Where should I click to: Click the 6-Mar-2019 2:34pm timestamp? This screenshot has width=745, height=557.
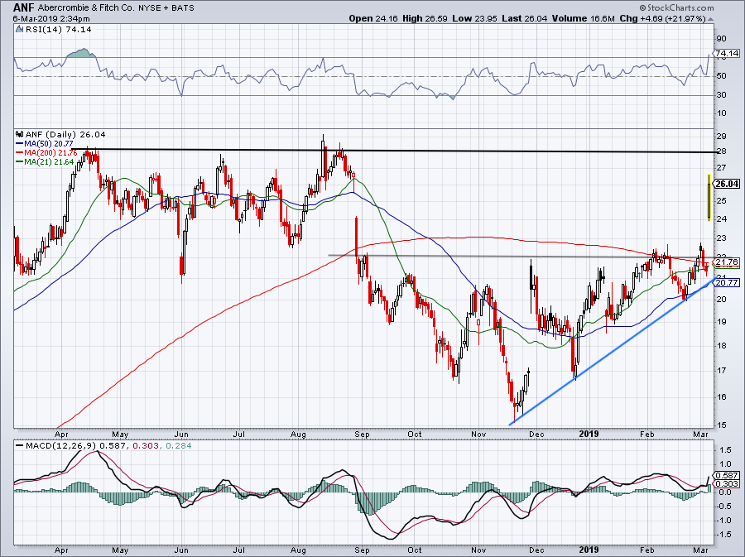[50, 19]
